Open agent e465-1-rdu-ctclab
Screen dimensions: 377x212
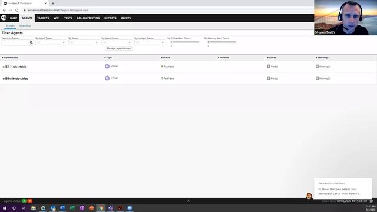pos(14,67)
